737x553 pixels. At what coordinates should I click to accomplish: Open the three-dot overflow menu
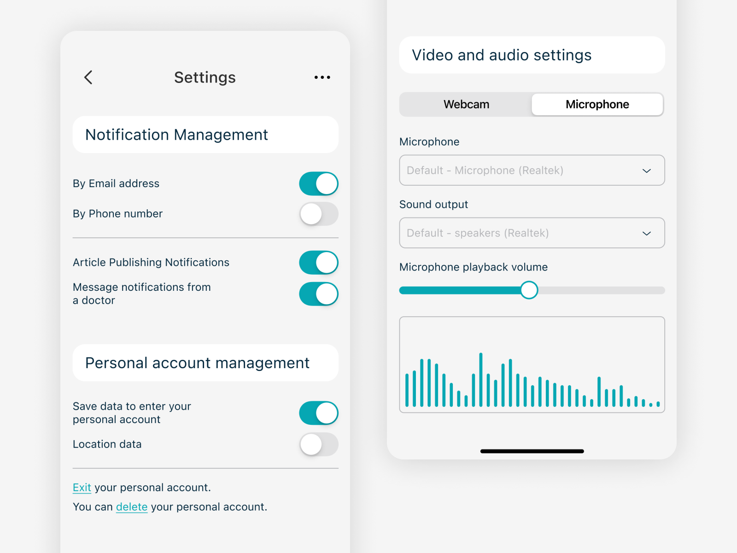(322, 77)
